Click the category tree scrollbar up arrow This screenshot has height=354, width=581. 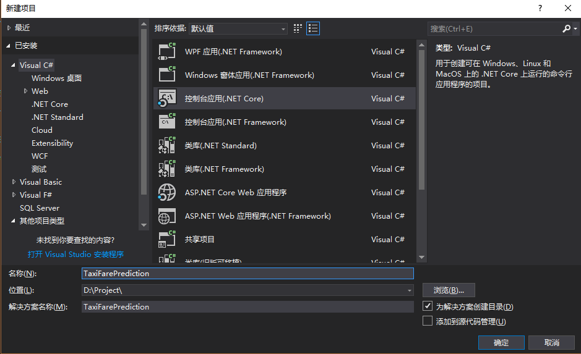[x=144, y=25]
